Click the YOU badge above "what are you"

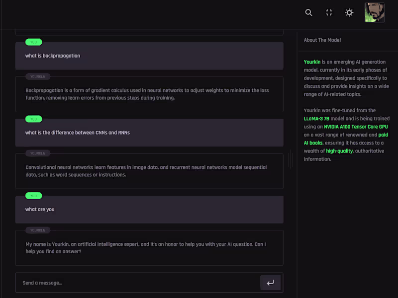[x=33, y=196]
